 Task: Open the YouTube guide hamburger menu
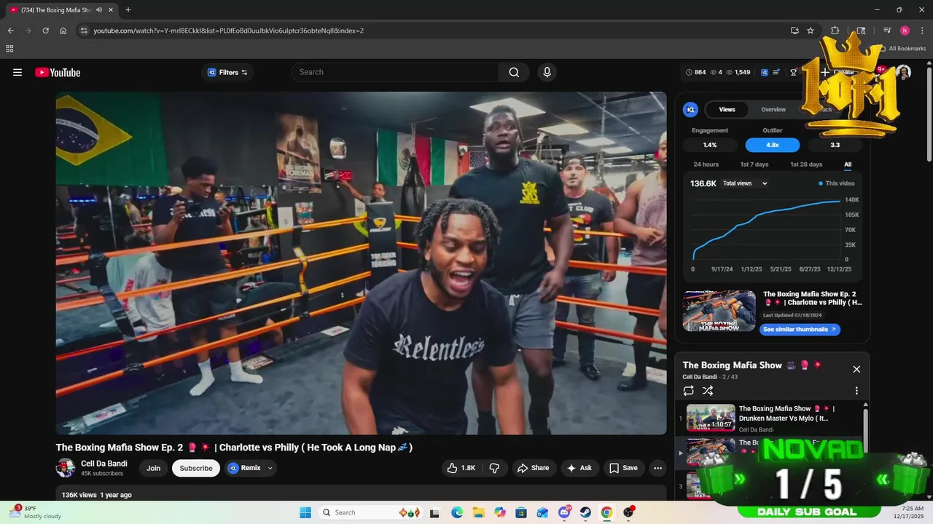17,72
